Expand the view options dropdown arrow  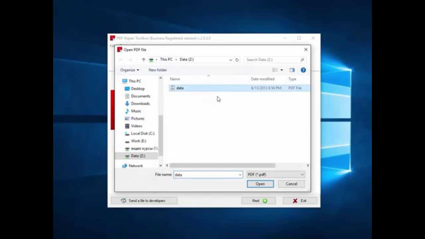click(x=282, y=70)
